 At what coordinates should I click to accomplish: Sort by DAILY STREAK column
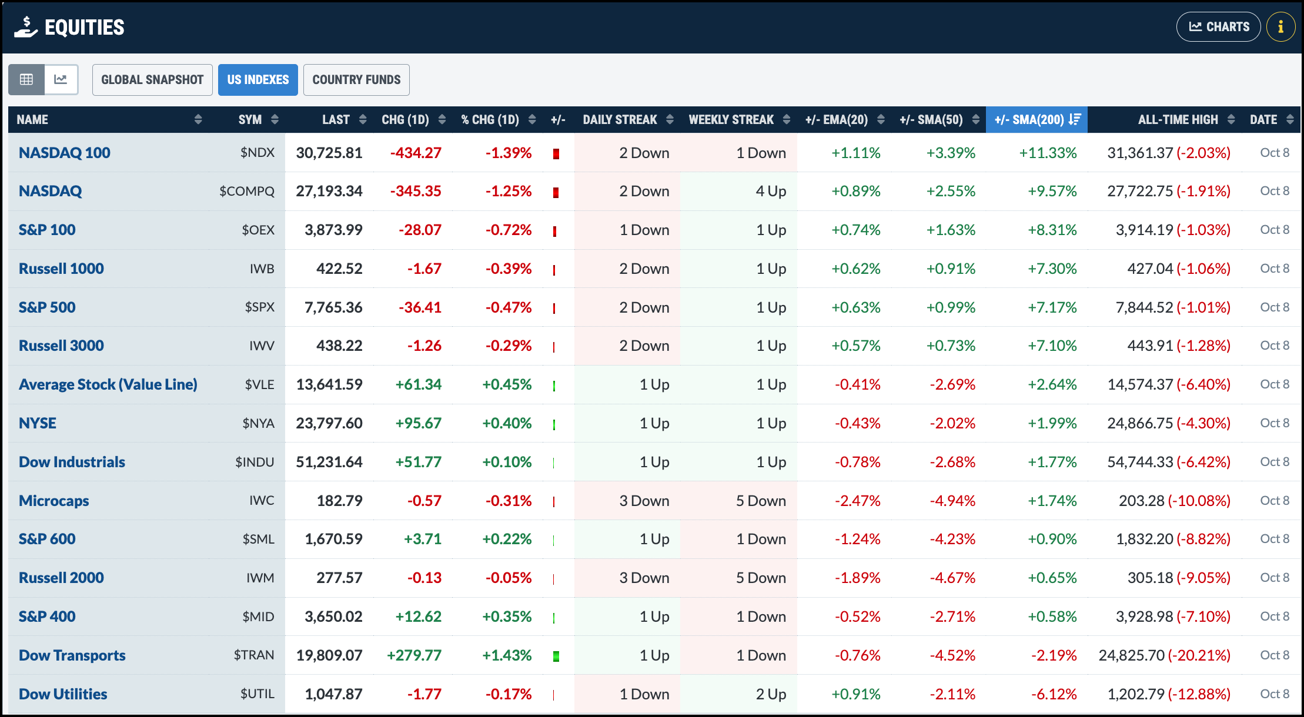(x=628, y=119)
